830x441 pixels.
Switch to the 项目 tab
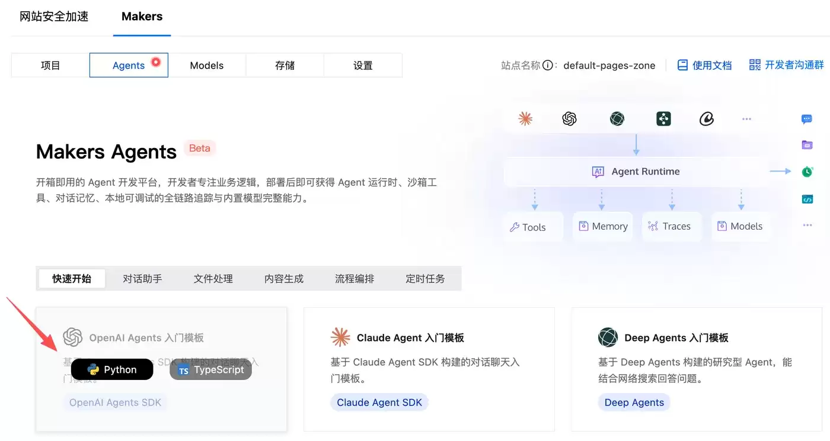coord(50,65)
